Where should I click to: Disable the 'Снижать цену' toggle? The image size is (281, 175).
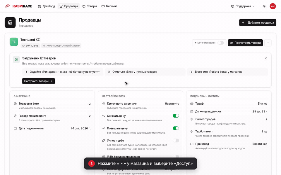(x=176, y=116)
